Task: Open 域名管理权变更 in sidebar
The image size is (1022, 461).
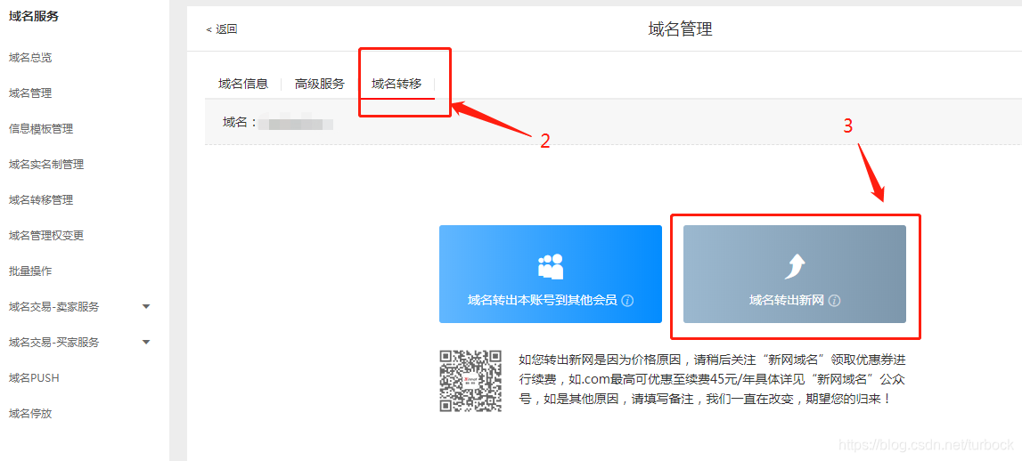Action: [x=46, y=235]
